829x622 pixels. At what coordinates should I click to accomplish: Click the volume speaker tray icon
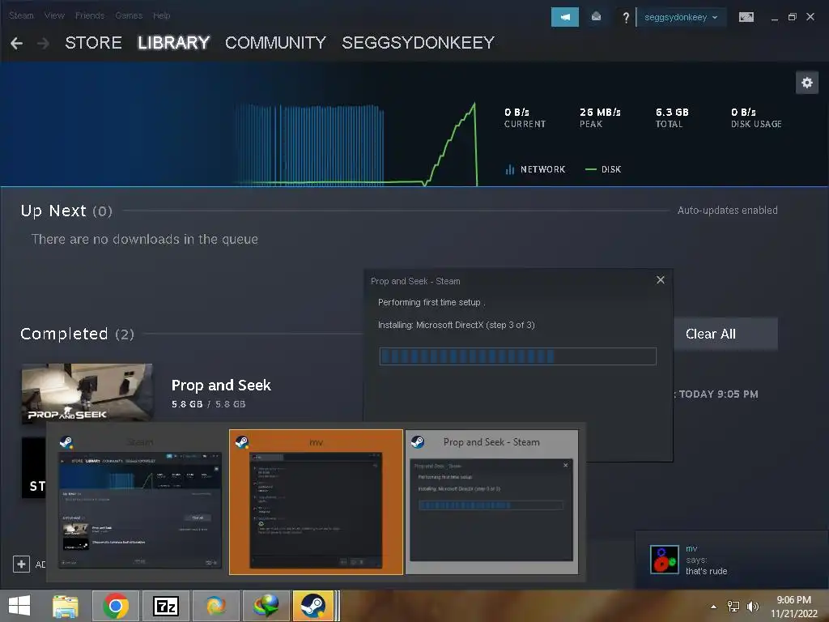[x=752, y=606]
